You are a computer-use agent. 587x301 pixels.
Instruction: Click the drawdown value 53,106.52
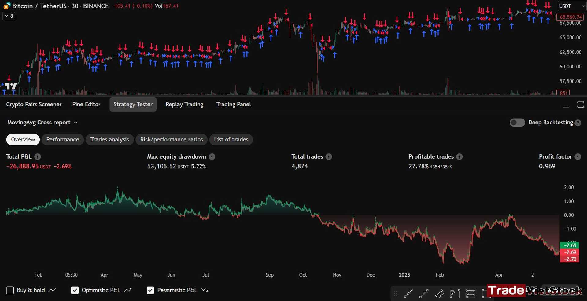161,166
